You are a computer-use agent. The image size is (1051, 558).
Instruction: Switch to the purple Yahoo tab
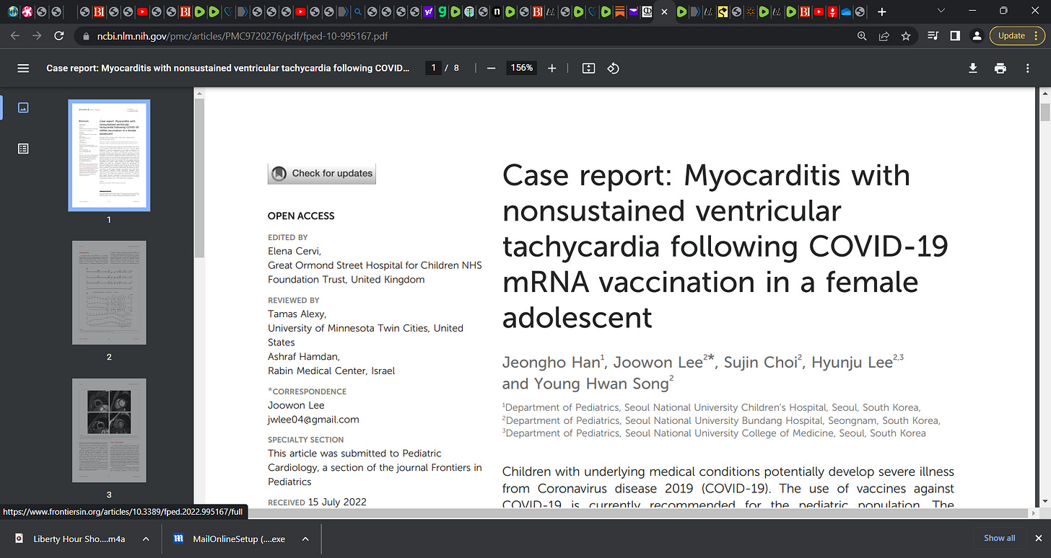pyautogui.click(x=428, y=12)
